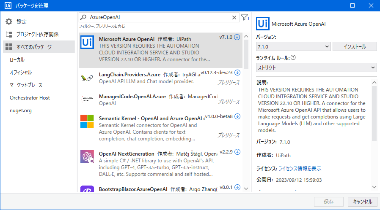Click the package list scrollbar thumb
The image size is (380, 210).
[x=246, y=54]
